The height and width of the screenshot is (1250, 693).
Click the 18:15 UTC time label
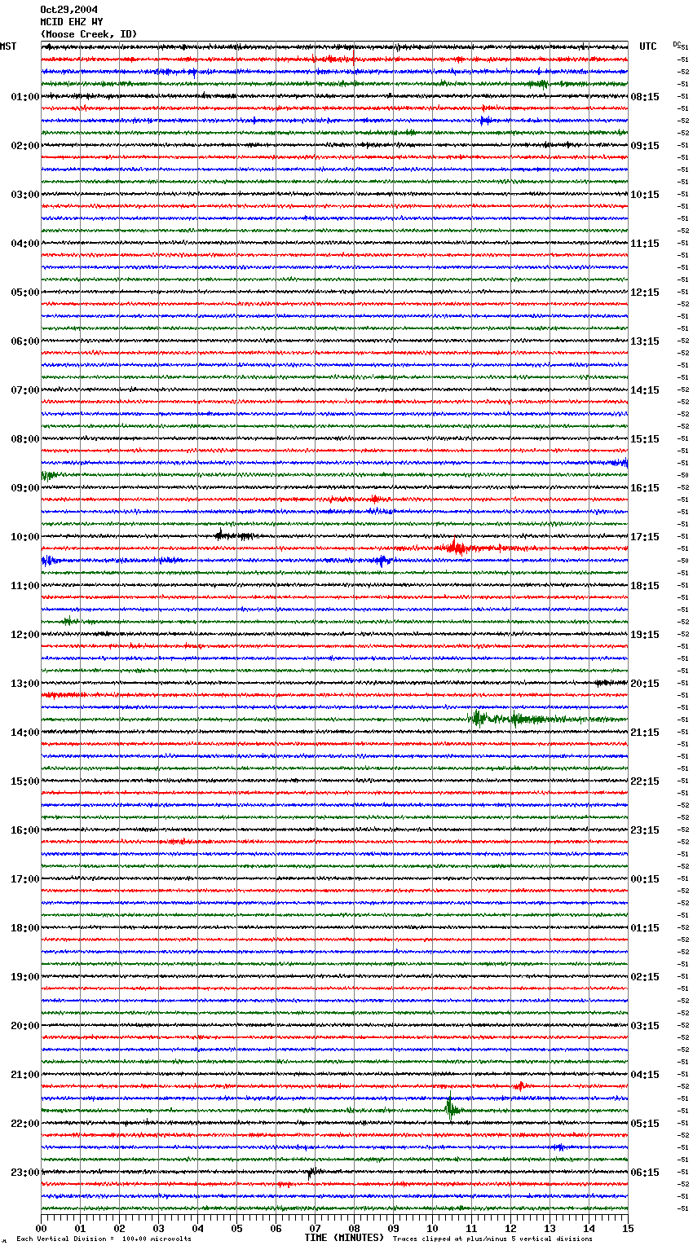point(645,586)
